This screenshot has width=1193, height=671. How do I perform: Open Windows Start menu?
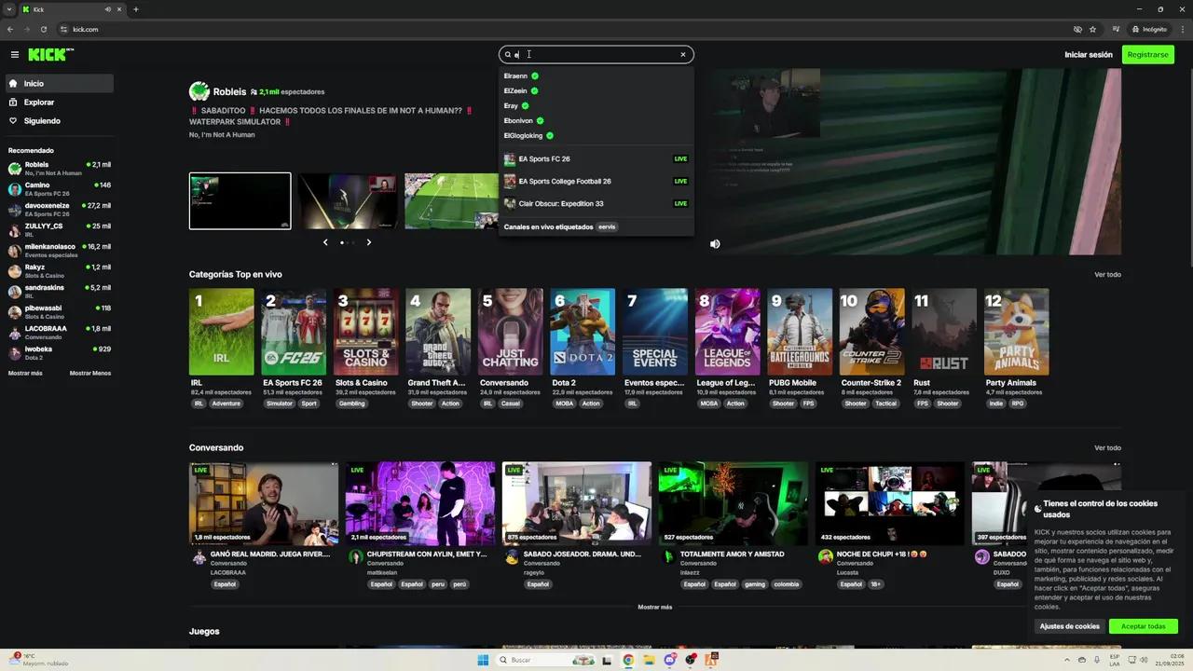click(x=483, y=660)
